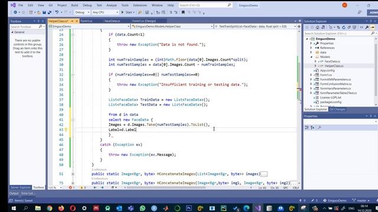The width and height of the screenshot is (378, 212).
Task: Open the Build menu
Action: pos(74,5)
